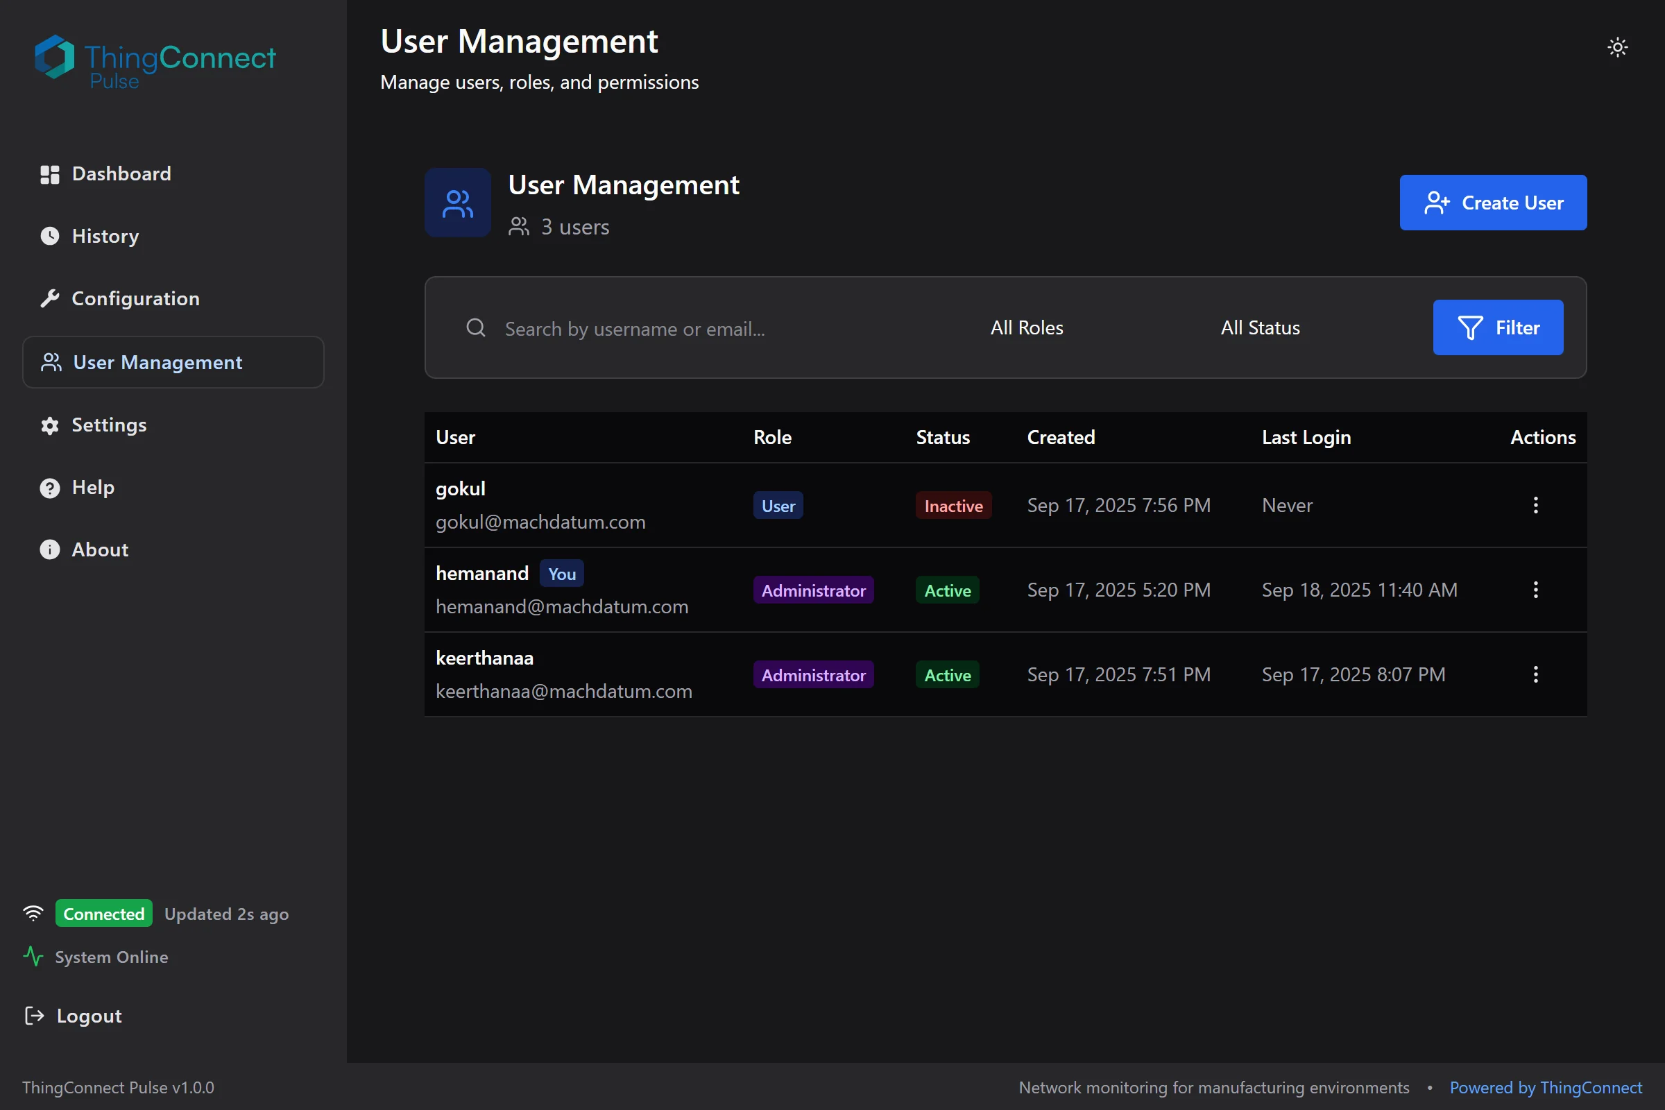Click the About info icon
Viewport: 1665px width, 1110px height.
pos(49,549)
